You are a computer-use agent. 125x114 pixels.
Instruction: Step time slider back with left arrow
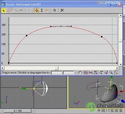[2, 111]
